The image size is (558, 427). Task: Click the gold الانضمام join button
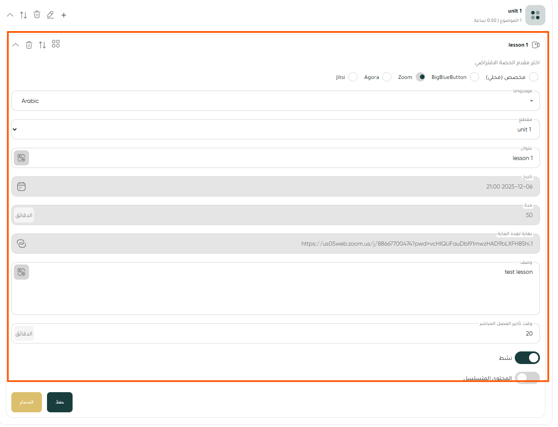[26, 402]
